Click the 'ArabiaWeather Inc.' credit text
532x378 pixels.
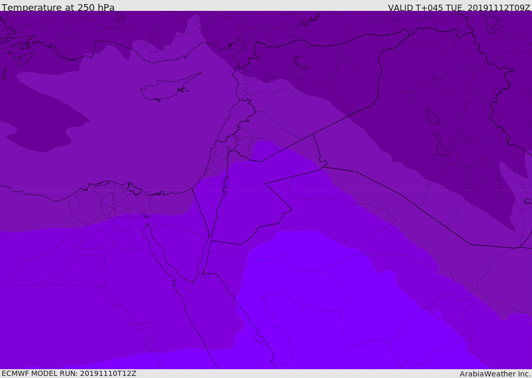495,374
